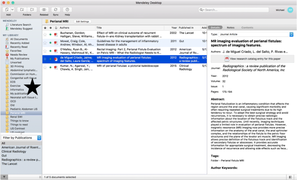The height and width of the screenshot is (180, 297).
Task: Click the create new folder icon
Action: point(22,10)
